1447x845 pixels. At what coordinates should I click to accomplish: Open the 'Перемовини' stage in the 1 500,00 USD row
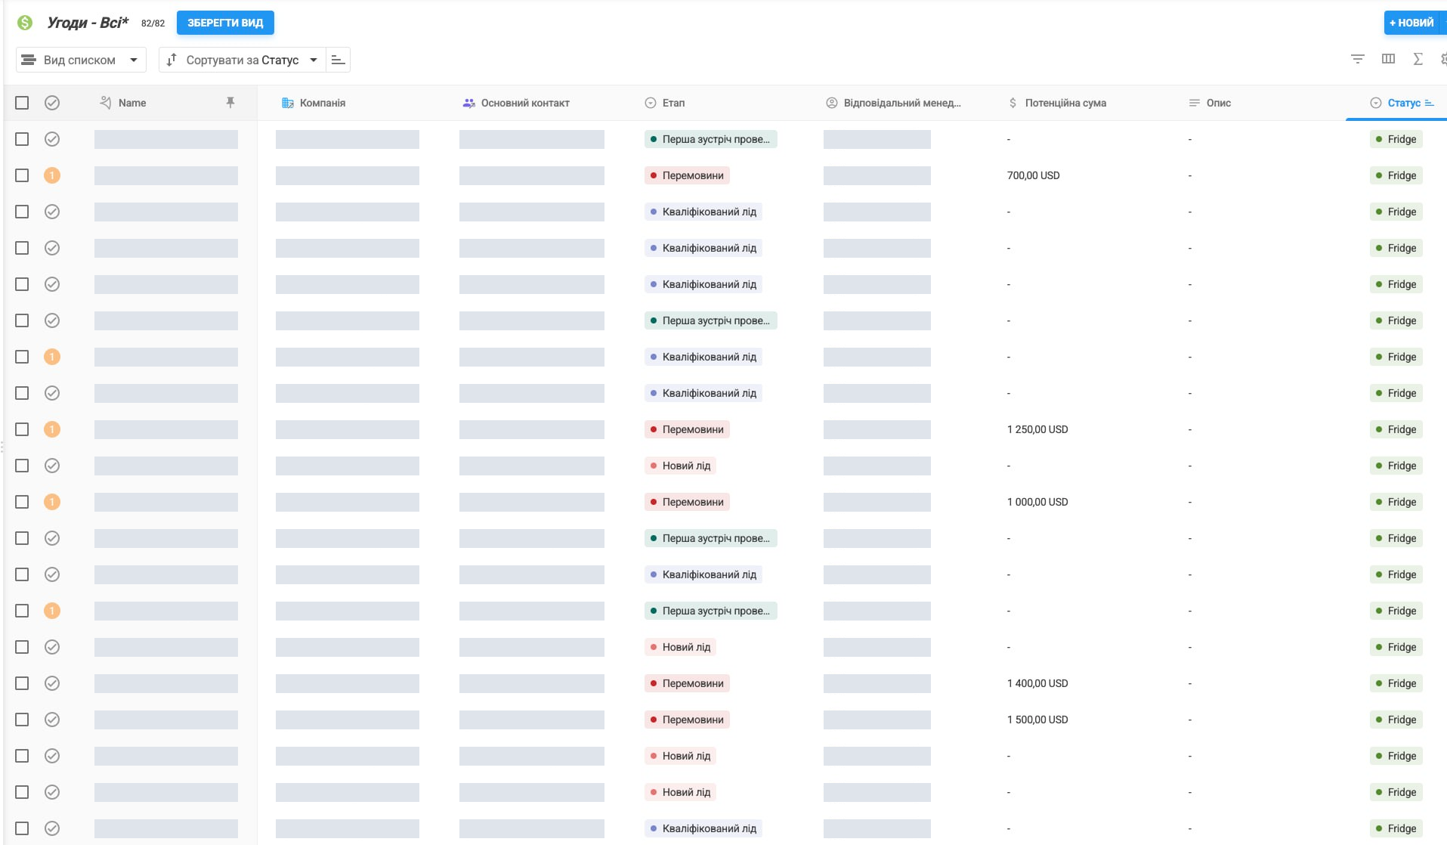[x=687, y=720]
